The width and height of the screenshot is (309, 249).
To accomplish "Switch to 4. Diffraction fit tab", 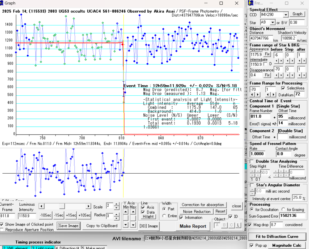I will click(x=68, y=247).
